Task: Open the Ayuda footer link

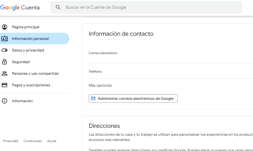Action: 52,141
